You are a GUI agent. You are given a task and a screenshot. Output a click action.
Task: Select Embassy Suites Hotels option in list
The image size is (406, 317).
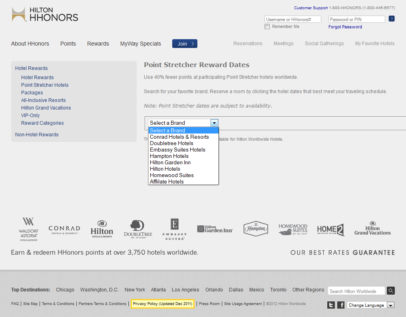tap(177, 150)
